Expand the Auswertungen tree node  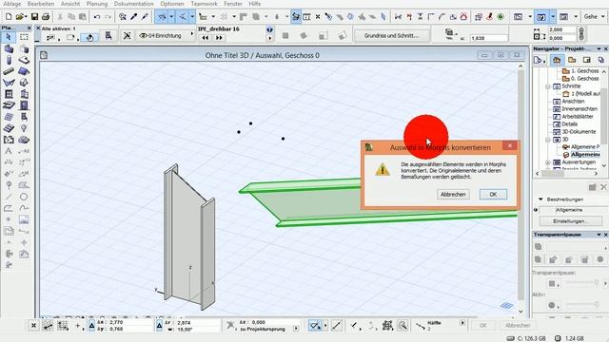(x=548, y=162)
